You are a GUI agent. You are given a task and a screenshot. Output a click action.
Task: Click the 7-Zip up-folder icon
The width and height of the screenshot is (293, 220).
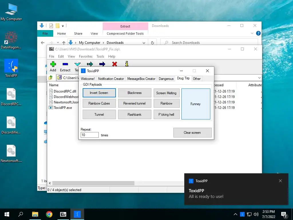[x=51, y=78]
